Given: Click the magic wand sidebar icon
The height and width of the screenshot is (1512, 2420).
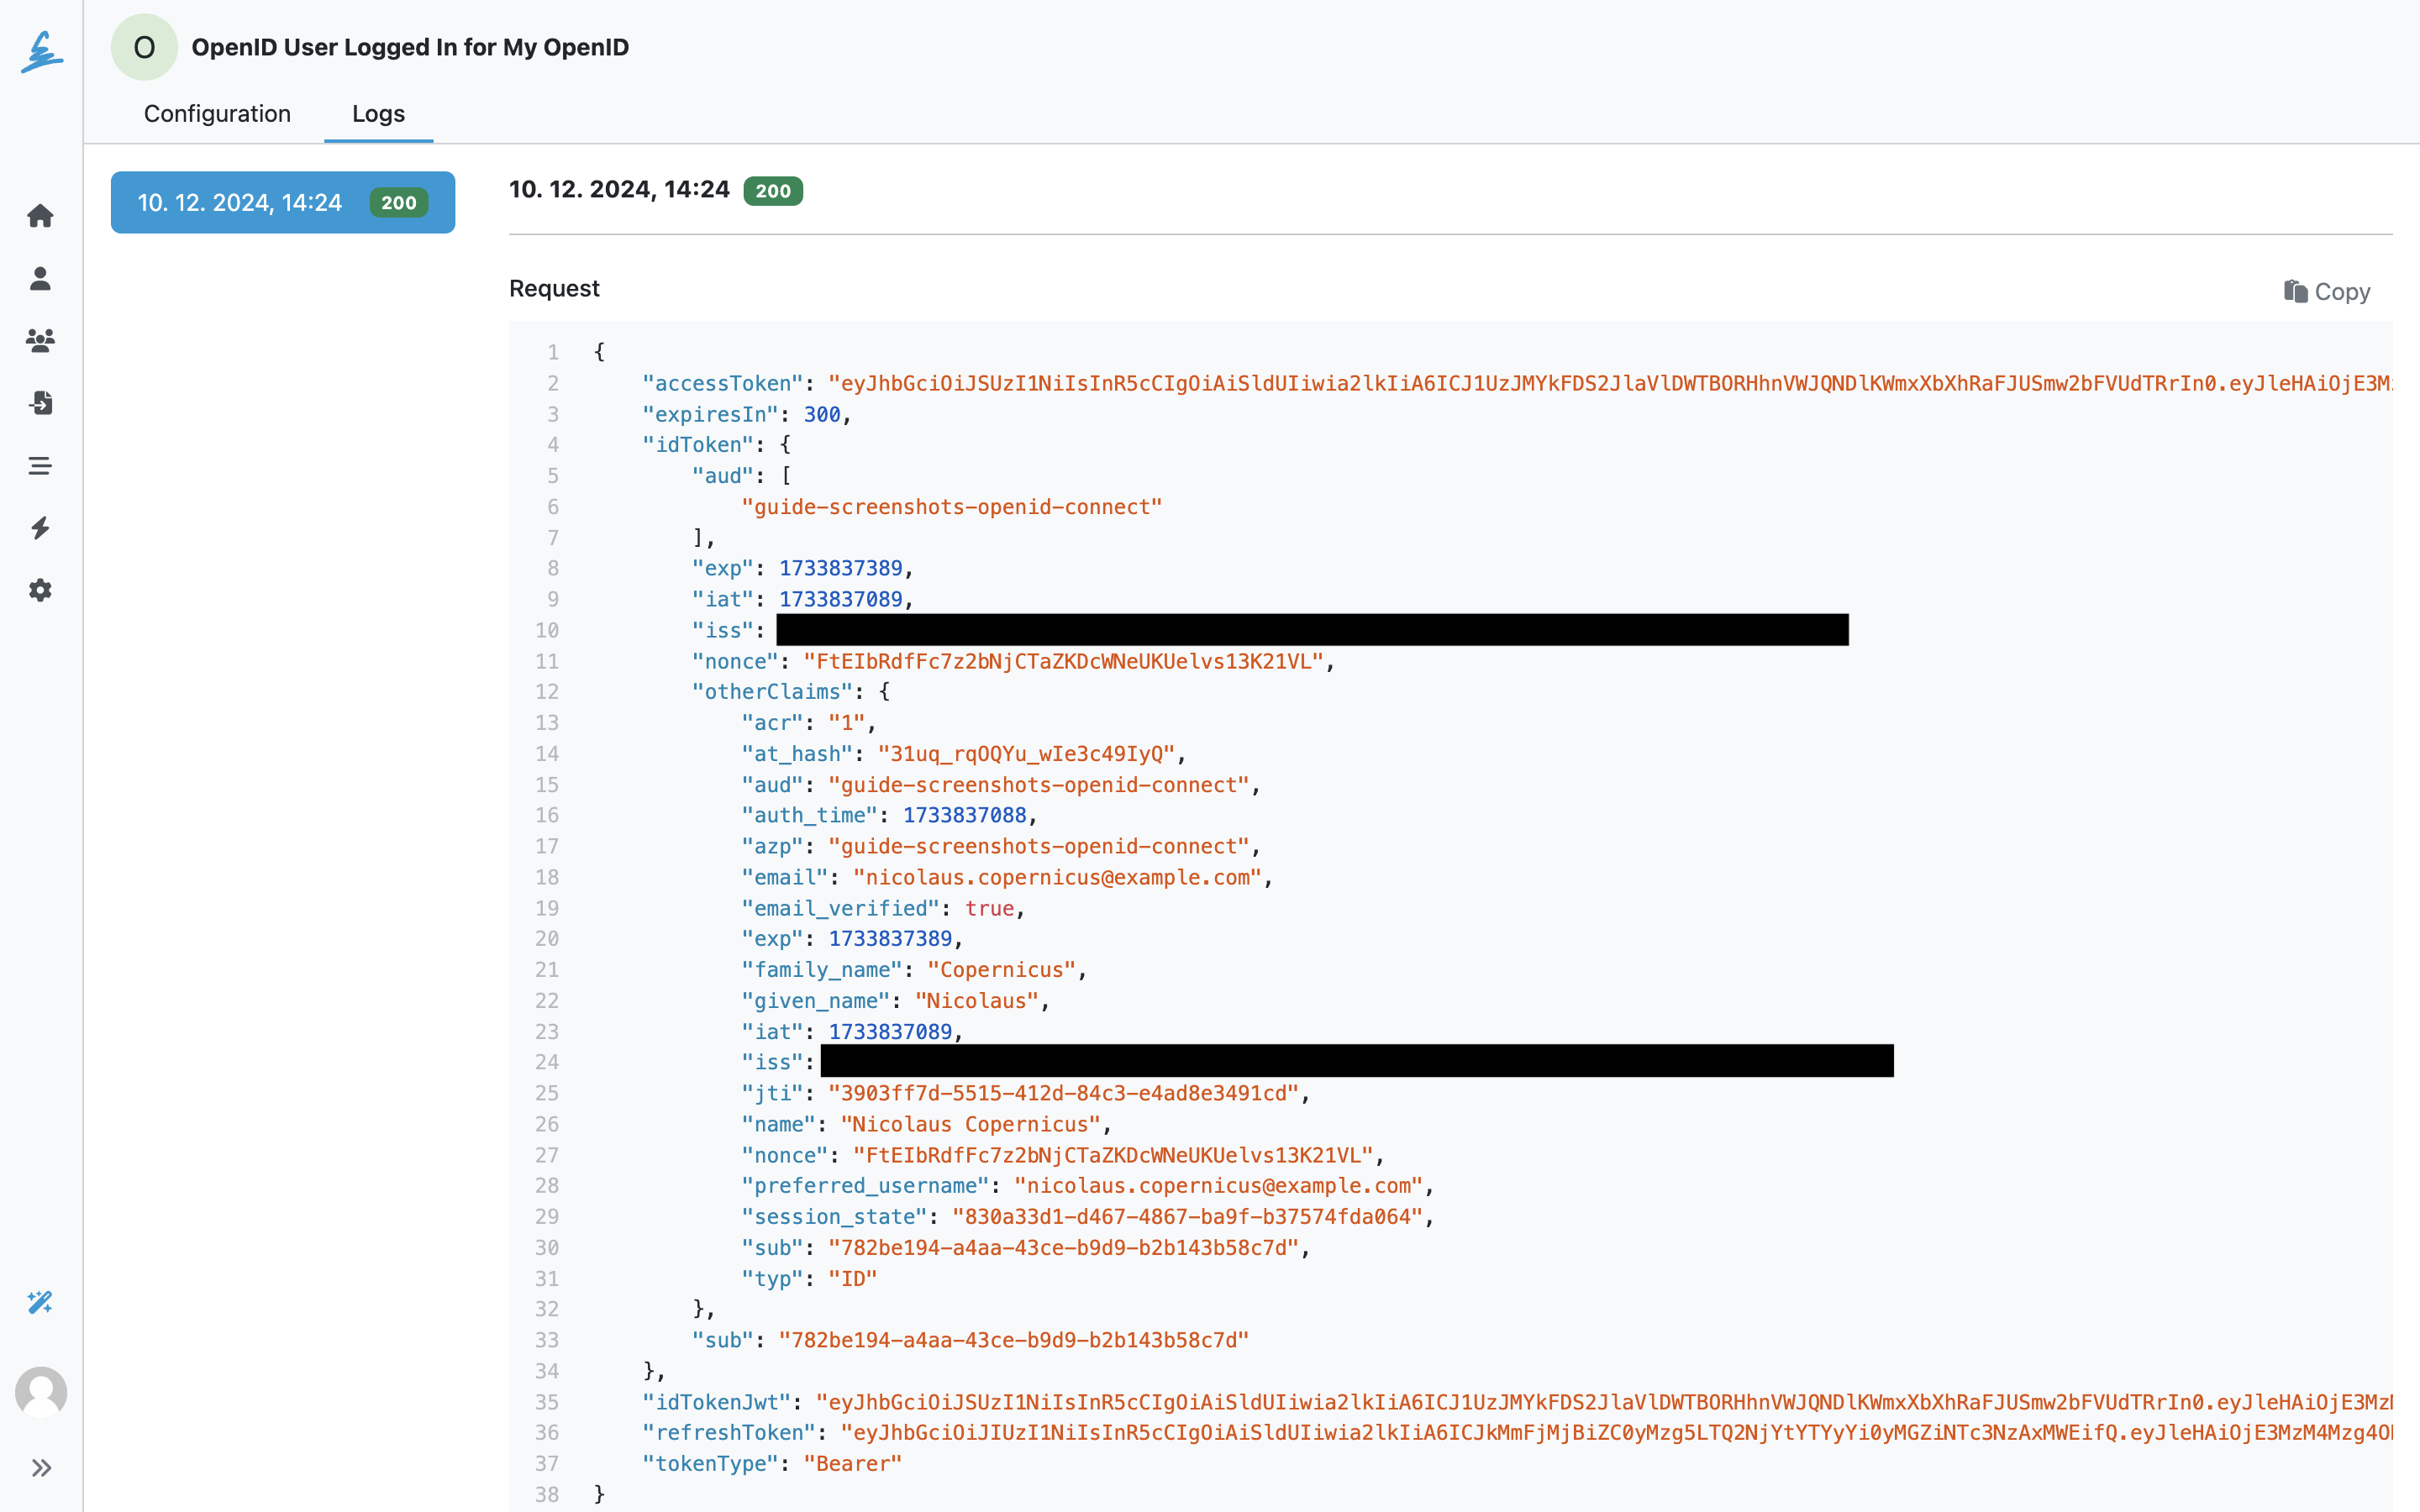Looking at the screenshot, I should 40,1302.
